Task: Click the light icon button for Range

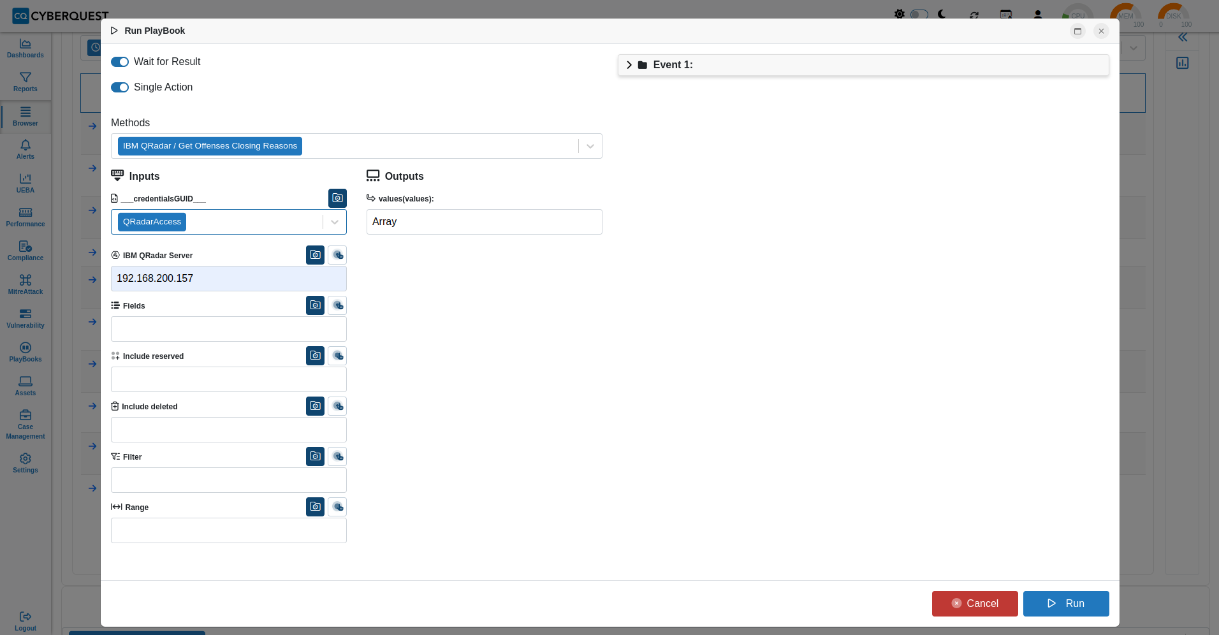Action: coord(337,507)
